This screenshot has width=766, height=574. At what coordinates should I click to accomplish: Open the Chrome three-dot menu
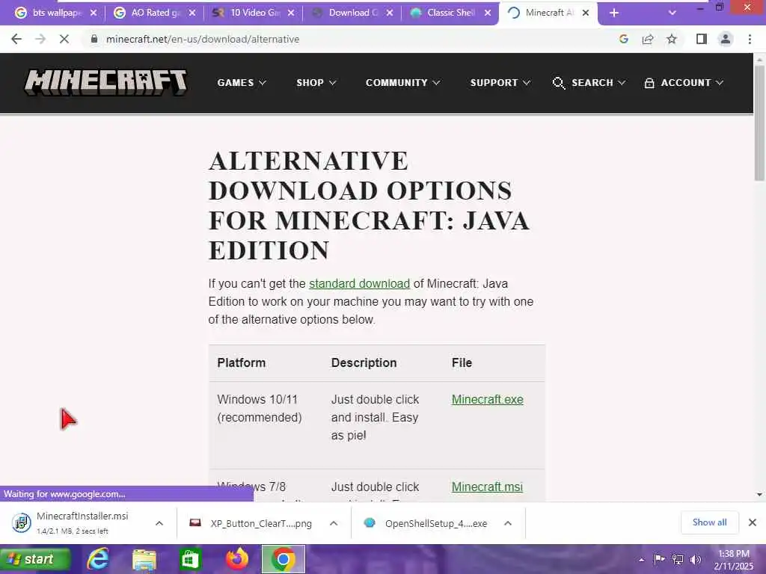click(x=750, y=39)
